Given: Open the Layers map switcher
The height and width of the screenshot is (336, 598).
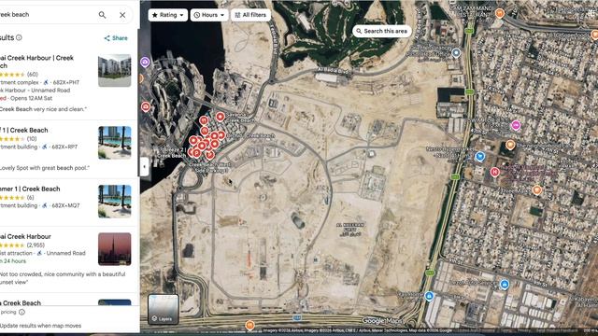Looking at the screenshot, I should [x=164, y=309].
